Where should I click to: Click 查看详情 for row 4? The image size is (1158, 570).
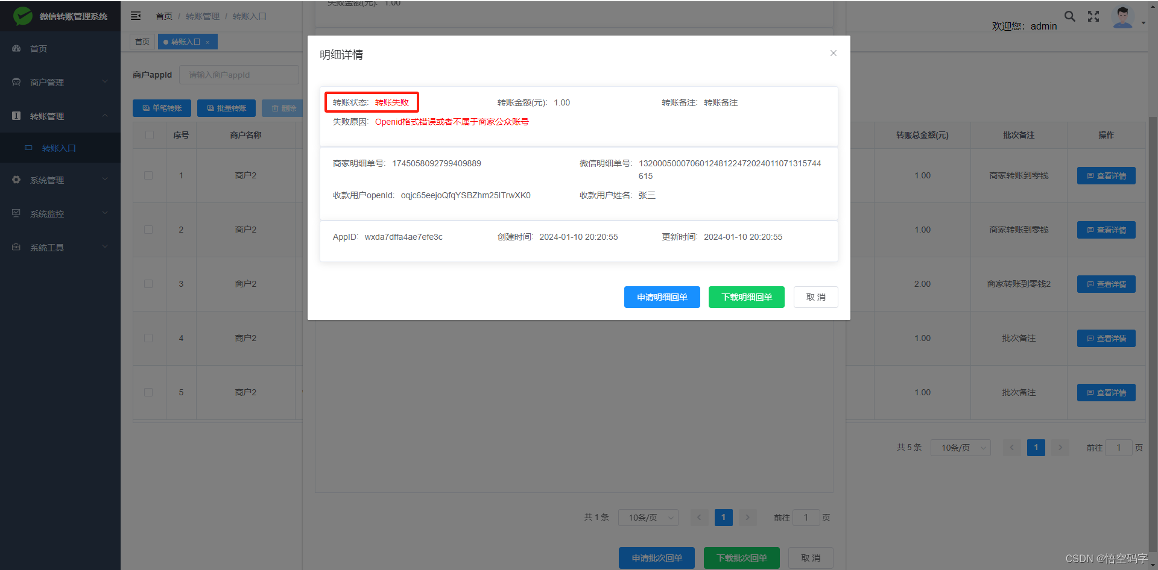tap(1106, 338)
